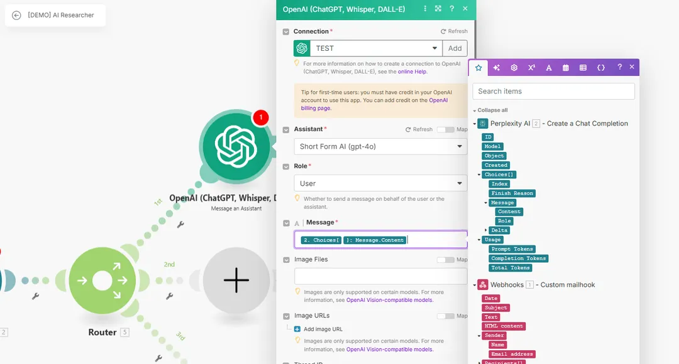The width and height of the screenshot is (679, 364).
Task: Collapse the Sender node
Action: [x=479, y=336]
